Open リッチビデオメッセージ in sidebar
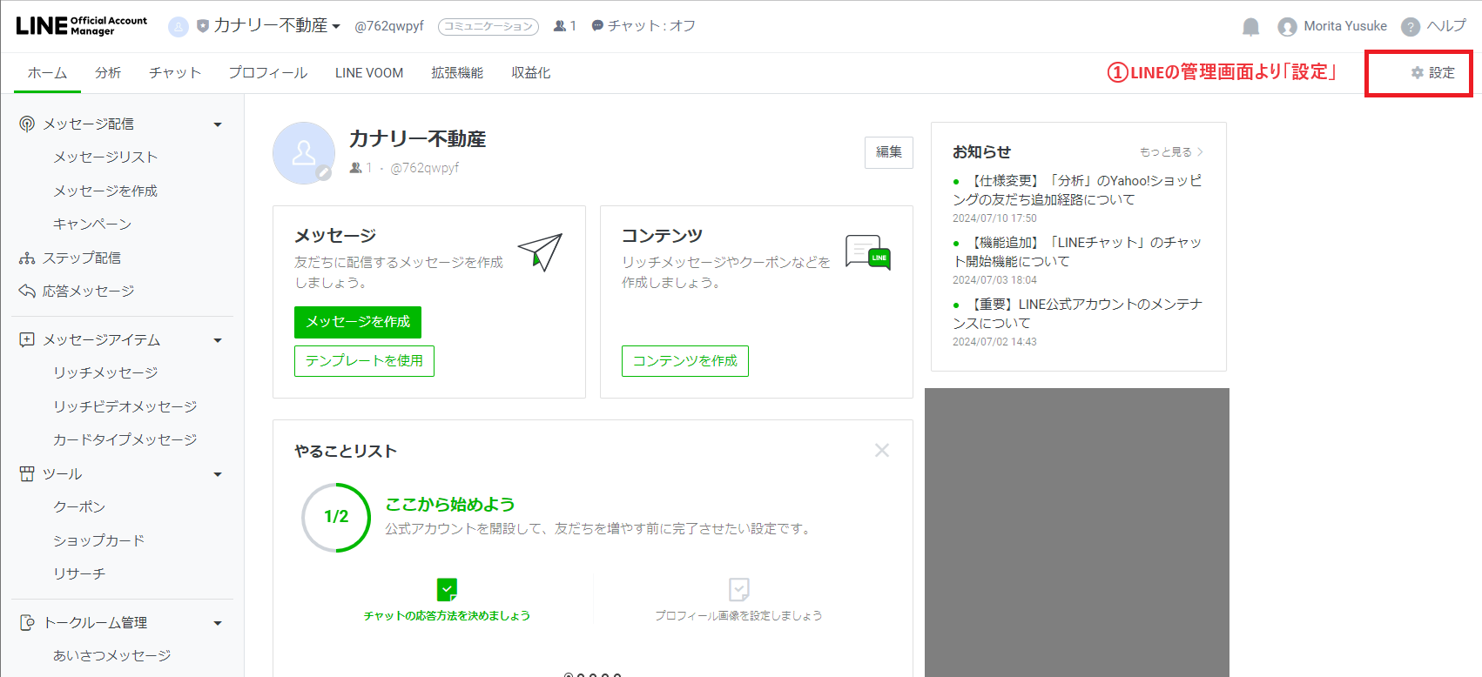The height and width of the screenshot is (677, 1482). coord(125,406)
